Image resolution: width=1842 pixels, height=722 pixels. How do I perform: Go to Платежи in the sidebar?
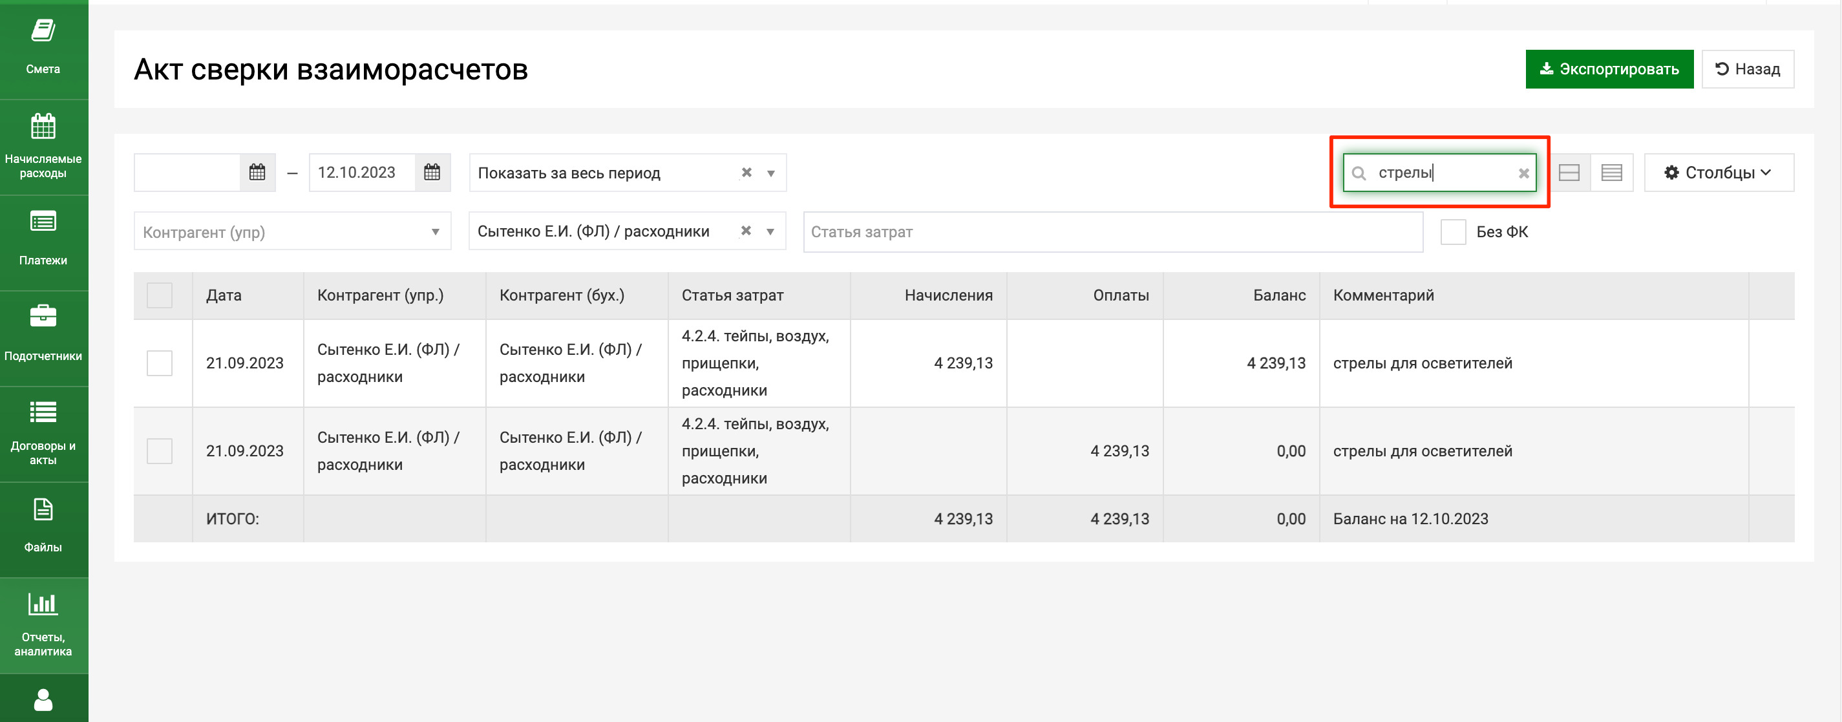click(x=43, y=242)
